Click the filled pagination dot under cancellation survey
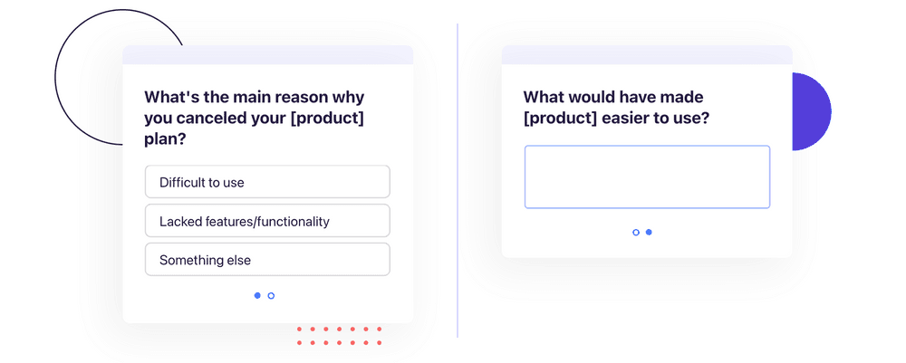Image resolution: width=906 pixels, height=363 pixels. pyautogui.click(x=257, y=295)
